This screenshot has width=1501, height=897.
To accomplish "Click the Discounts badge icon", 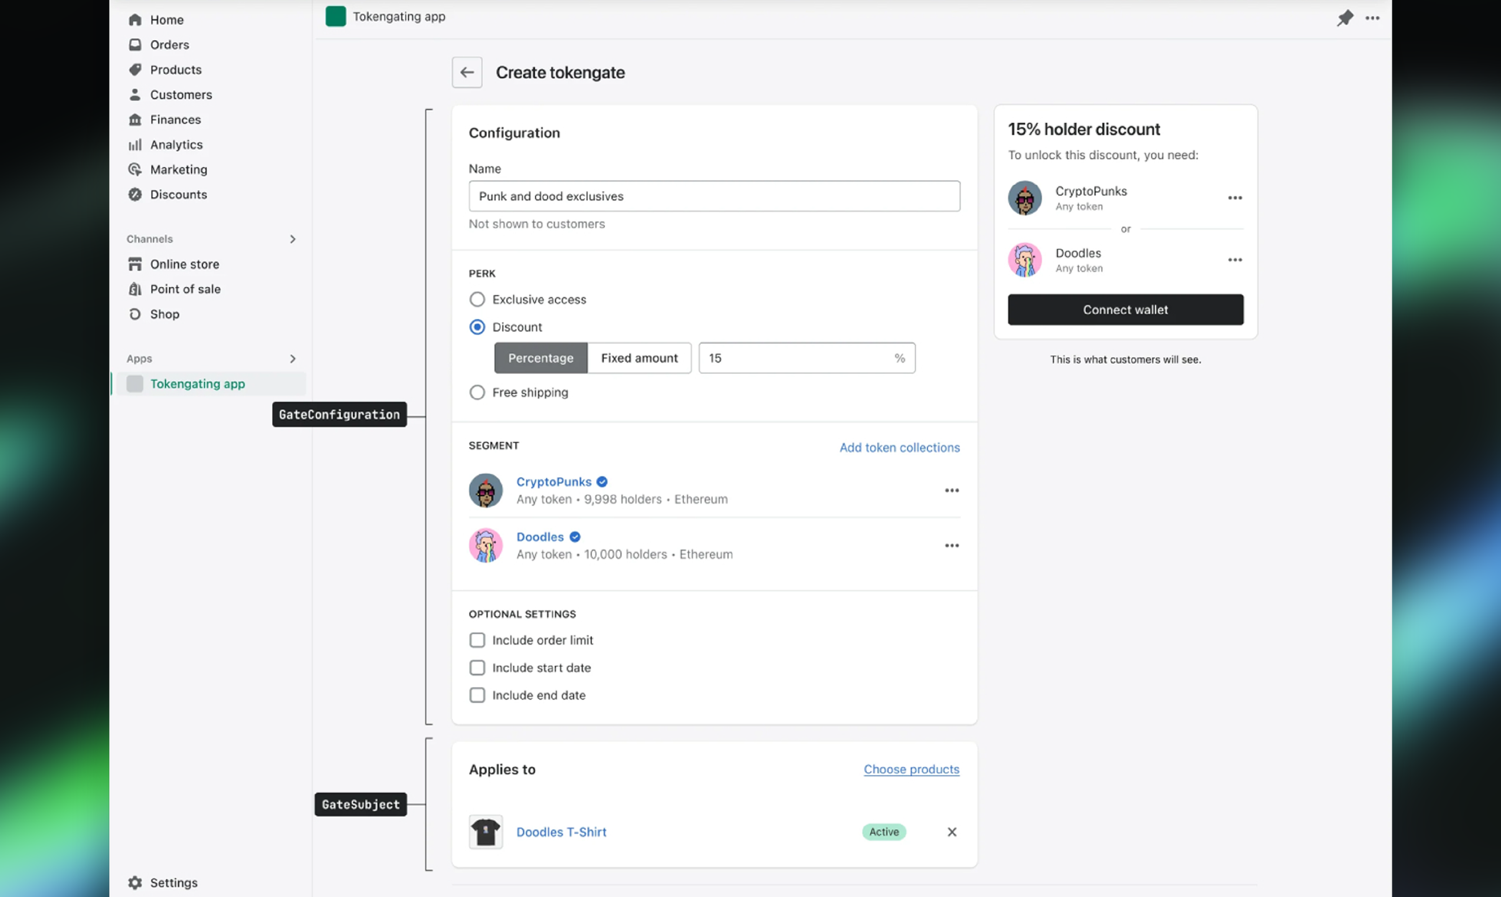I will coord(135,194).
